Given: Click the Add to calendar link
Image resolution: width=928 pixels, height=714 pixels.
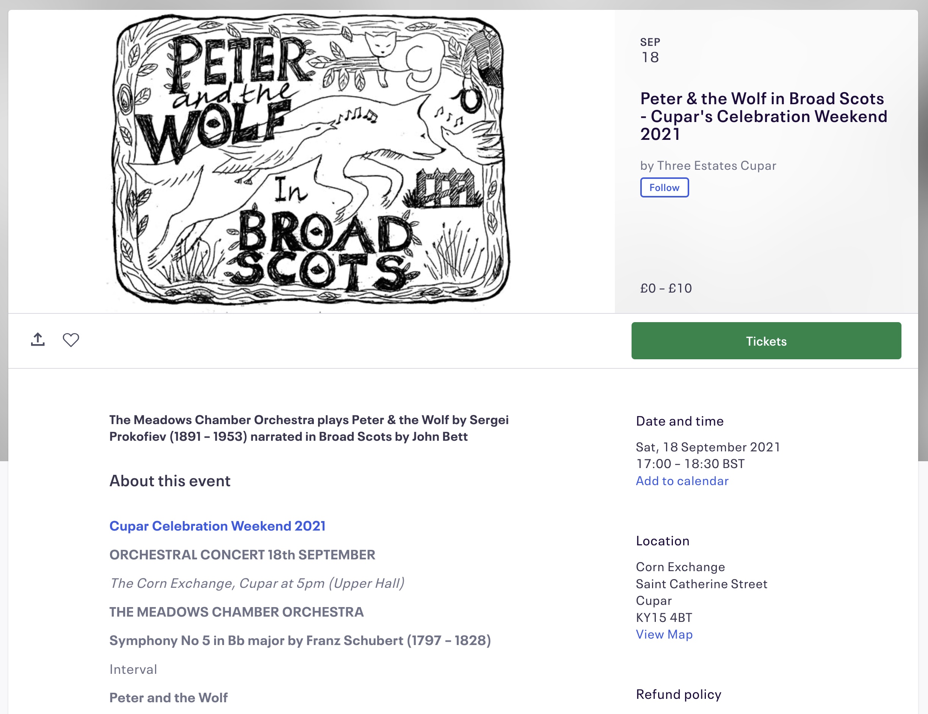Looking at the screenshot, I should pos(682,481).
